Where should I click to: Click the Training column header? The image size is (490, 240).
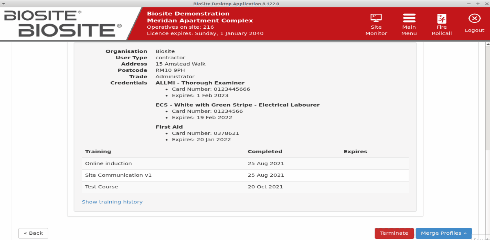pos(98,152)
